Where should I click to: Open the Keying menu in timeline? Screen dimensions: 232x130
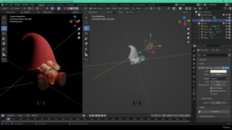tap(21, 116)
